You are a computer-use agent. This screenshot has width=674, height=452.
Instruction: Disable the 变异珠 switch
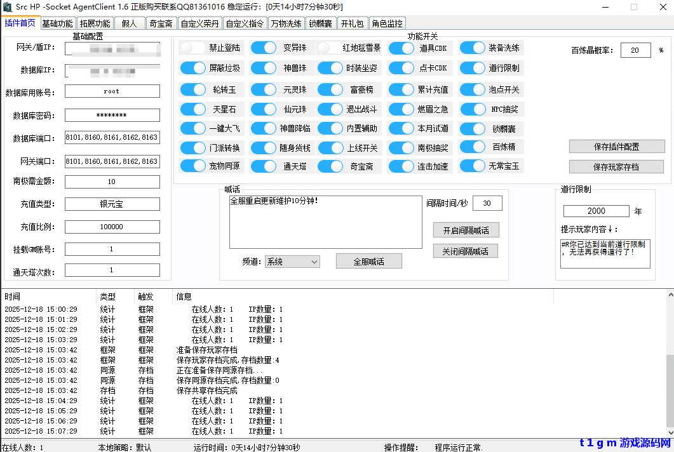[x=263, y=47]
